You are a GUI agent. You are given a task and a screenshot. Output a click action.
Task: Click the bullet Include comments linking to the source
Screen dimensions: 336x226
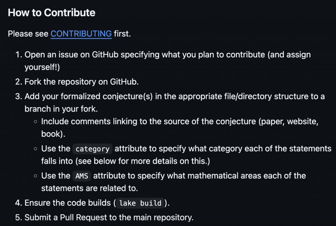pos(179,128)
